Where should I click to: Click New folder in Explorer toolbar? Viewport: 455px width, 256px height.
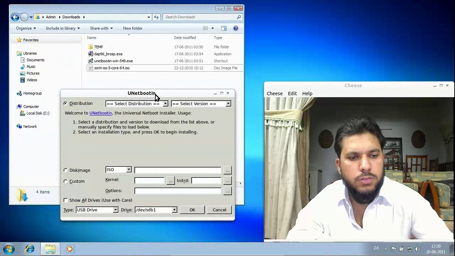pos(133,28)
